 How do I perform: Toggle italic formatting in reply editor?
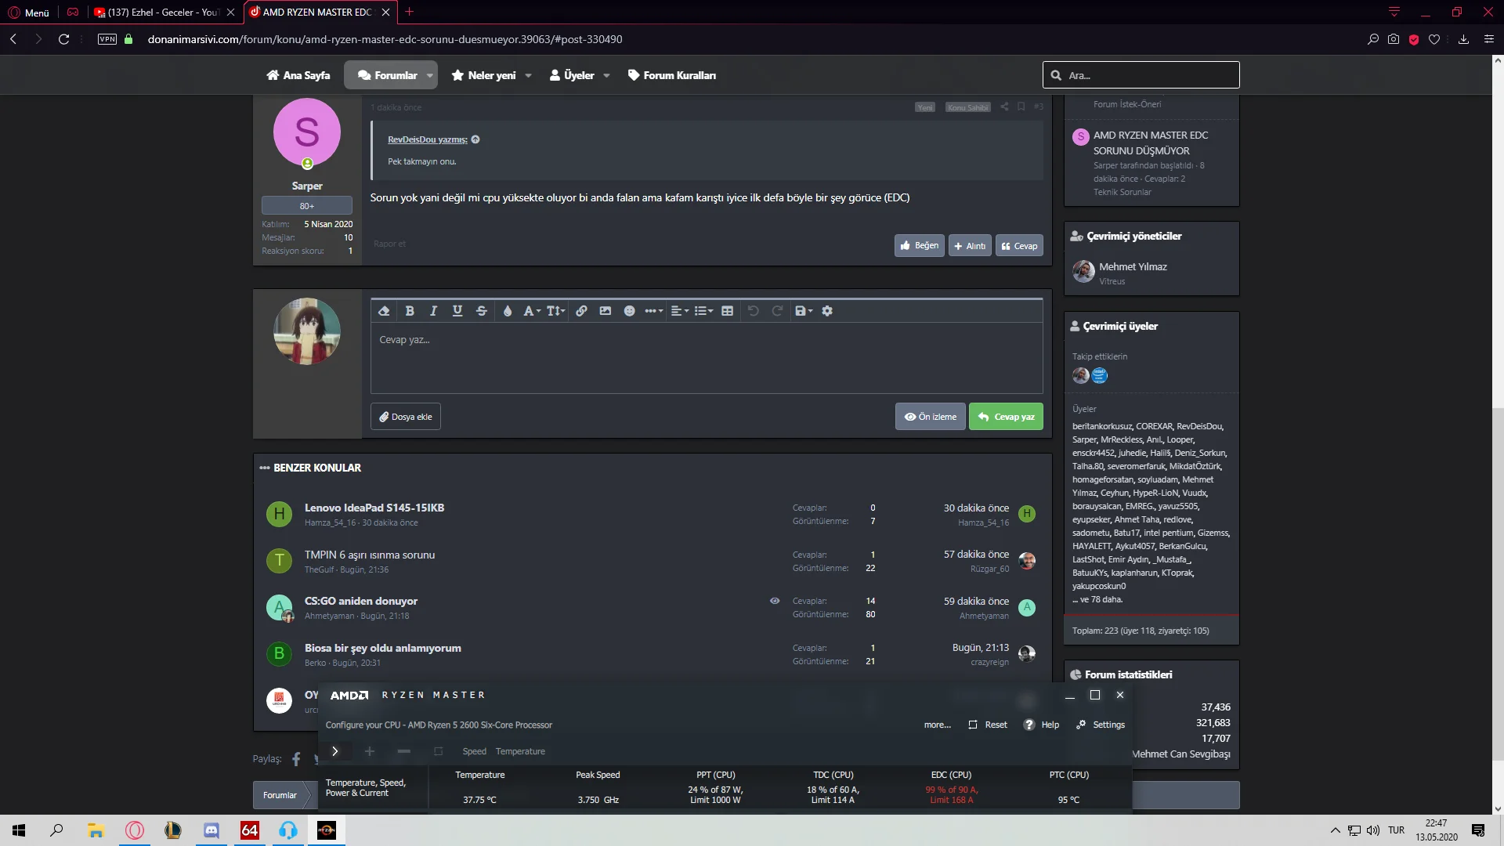coord(433,311)
